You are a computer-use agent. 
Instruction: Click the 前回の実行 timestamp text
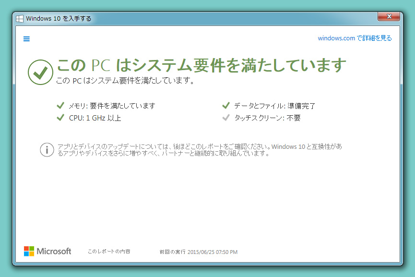(x=198, y=252)
